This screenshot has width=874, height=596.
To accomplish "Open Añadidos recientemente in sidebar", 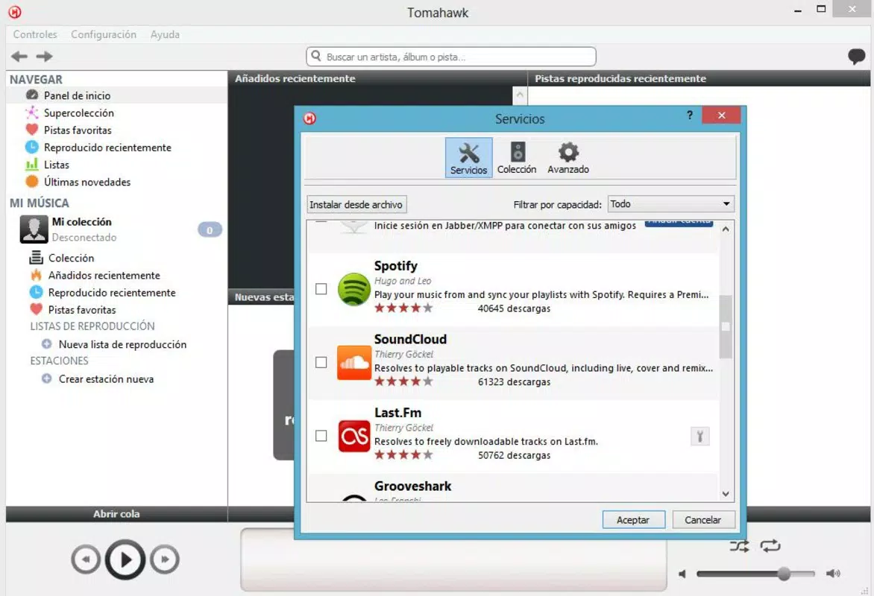I will [104, 275].
